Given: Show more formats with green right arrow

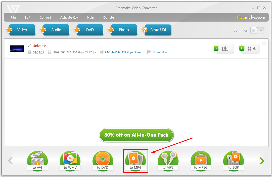Looking at the screenshot, I should click(262, 161).
